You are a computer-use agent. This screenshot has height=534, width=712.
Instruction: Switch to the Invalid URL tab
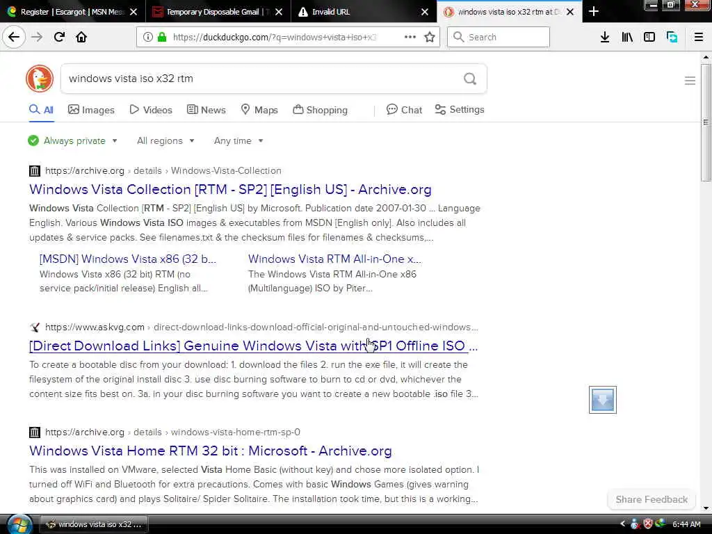[x=364, y=12]
